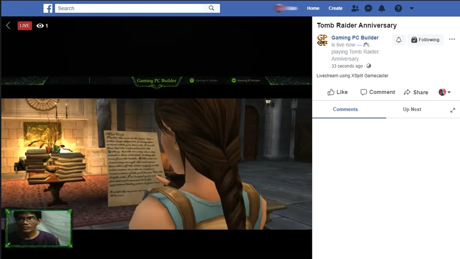Image resolution: width=460 pixels, height=259 pixels.
Task: Go back with the video back arrow
Action: pos(8,25)
